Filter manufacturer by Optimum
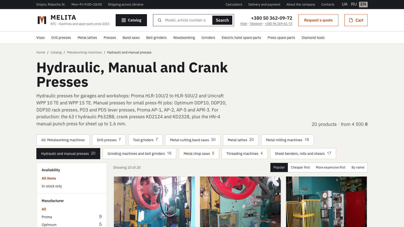404x227 pixels. pyautogui.click(x=72, y=224)
